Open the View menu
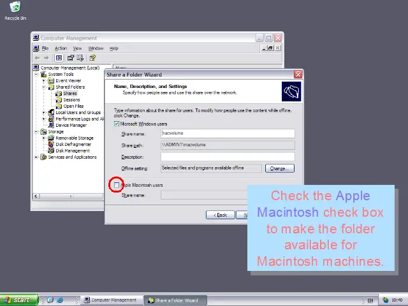408x306 pixels. [x=77, y=48]
